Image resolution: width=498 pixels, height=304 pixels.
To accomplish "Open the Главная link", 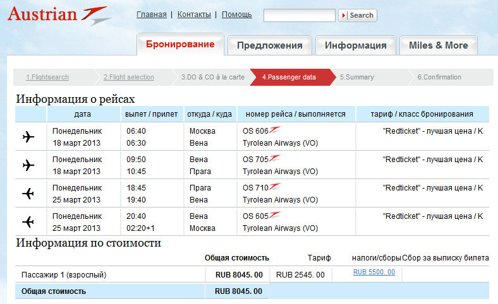I will [152, 15].
